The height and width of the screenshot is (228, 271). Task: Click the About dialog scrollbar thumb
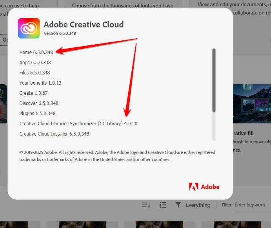[x=214, y=80]
